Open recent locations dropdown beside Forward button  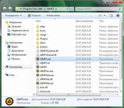(14, 9)
